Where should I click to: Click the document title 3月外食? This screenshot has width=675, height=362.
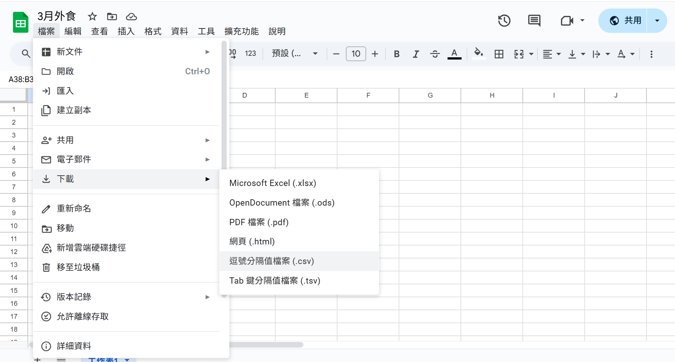(x=57, y=16)
